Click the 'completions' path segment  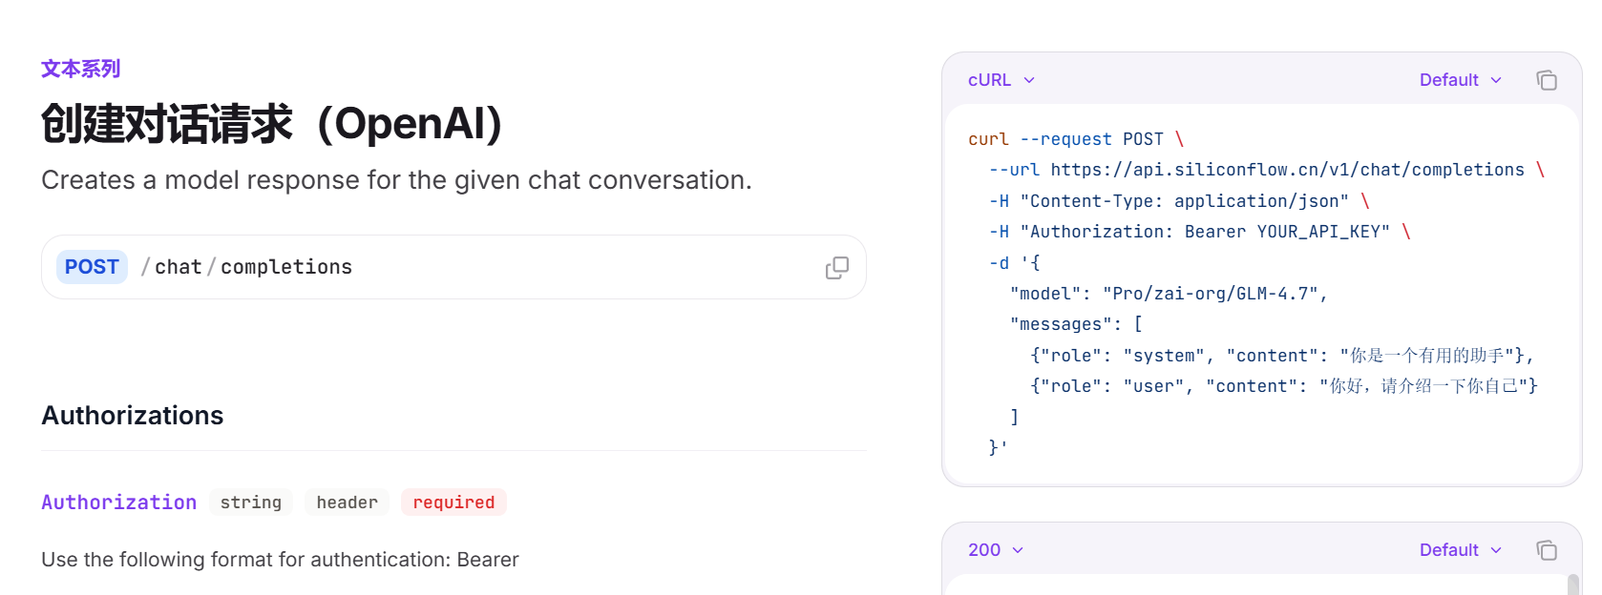tap(286, 267)
